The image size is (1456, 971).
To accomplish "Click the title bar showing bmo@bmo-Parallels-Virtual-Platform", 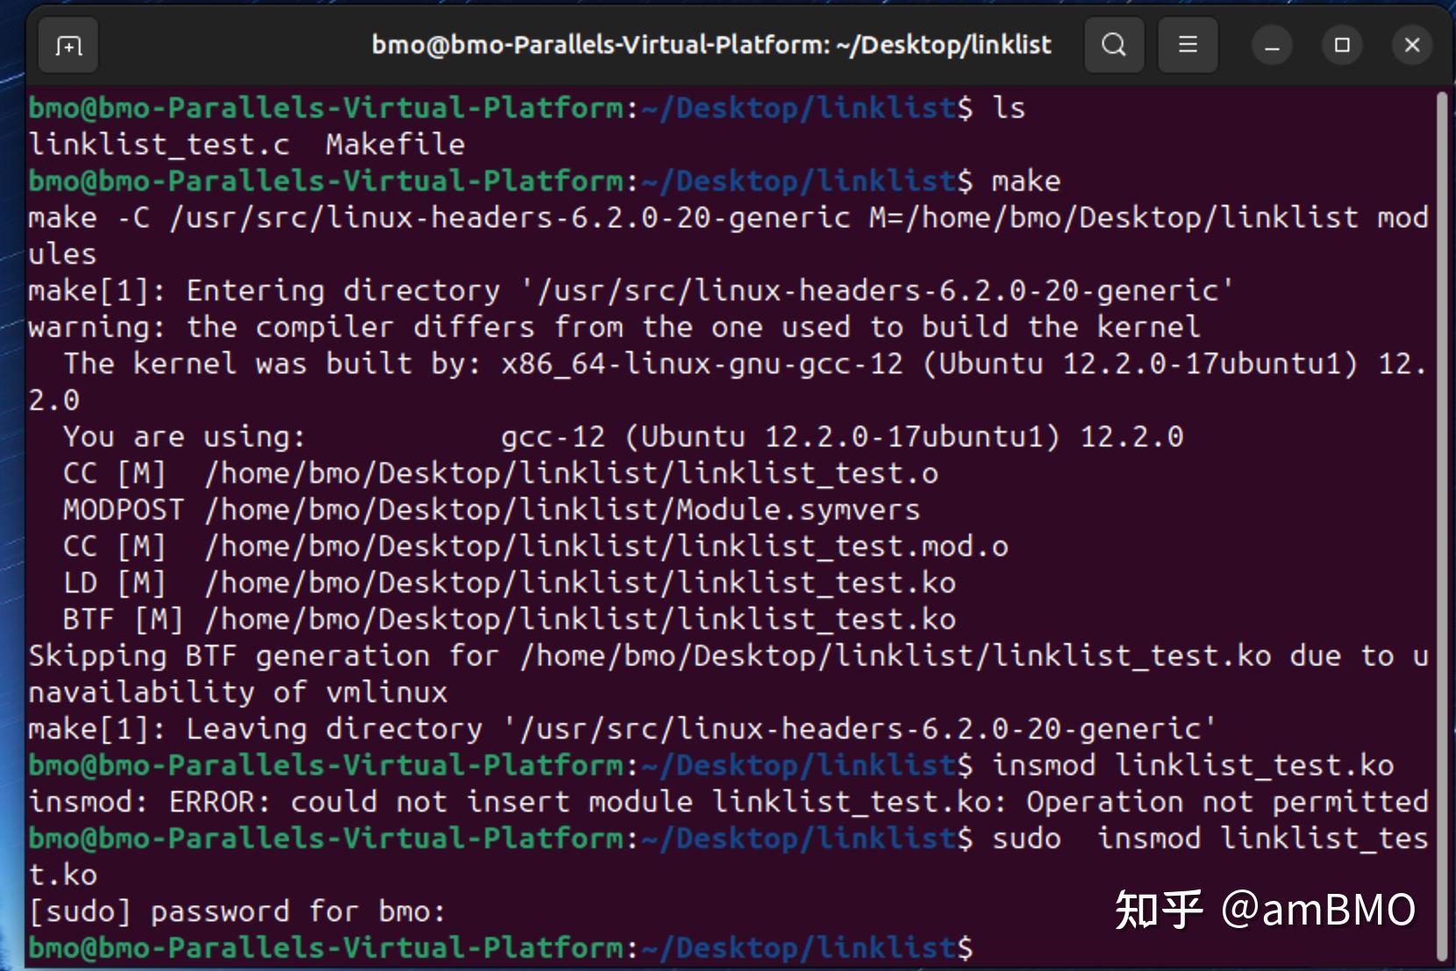I will click(x=710, y=44).
